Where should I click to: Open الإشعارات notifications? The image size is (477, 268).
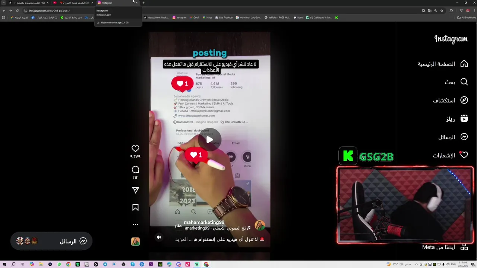point(450,155)
